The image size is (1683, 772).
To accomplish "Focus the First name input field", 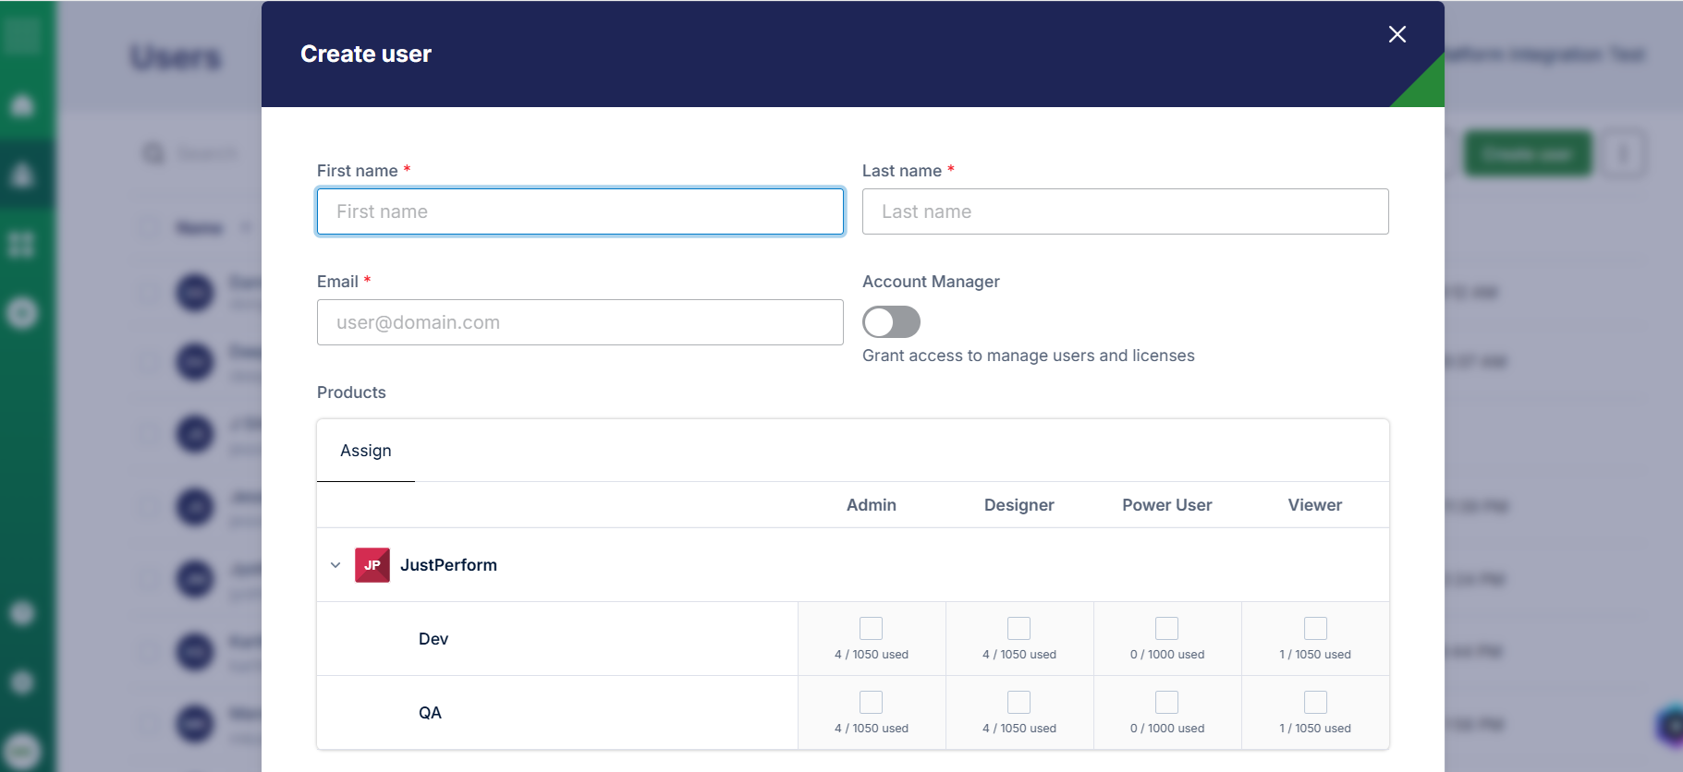I will pyautogui.click(x=580, y=211).
